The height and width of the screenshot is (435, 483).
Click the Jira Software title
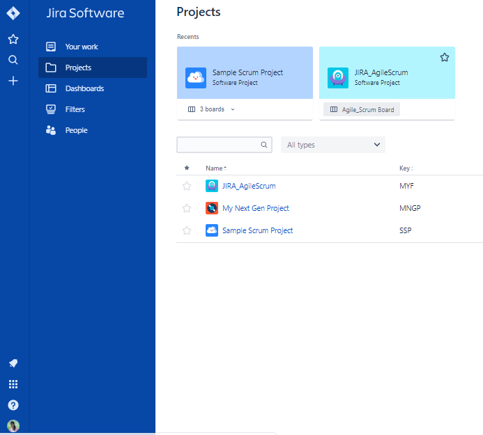tap(85, 13)
